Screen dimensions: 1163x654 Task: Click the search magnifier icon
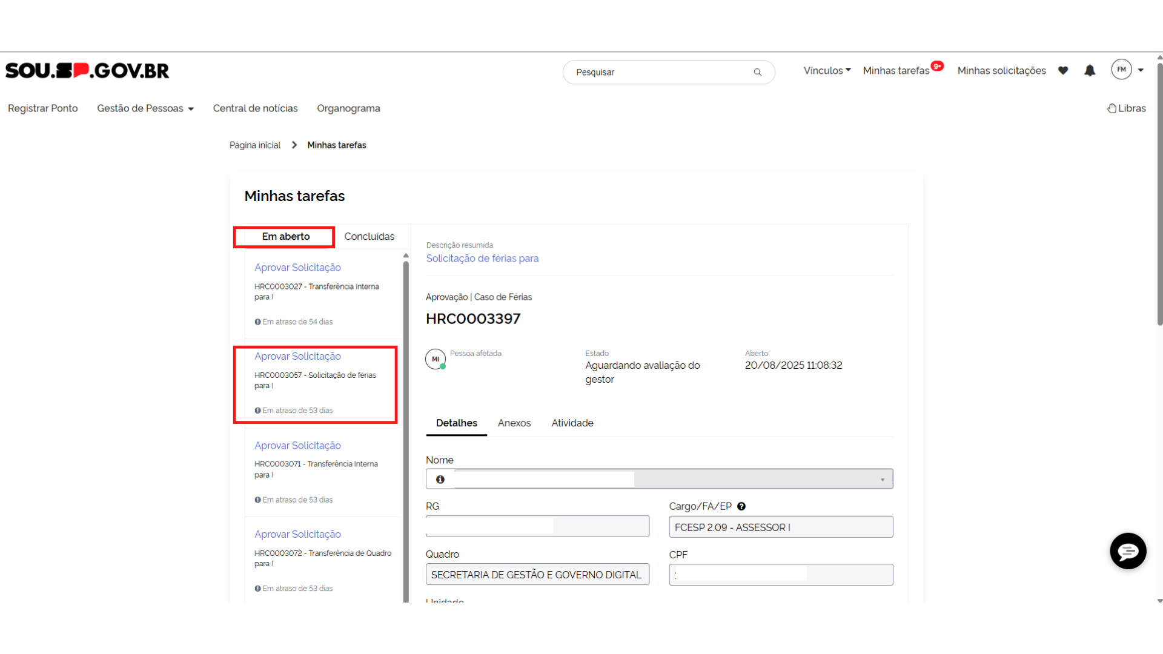(757, 72)
